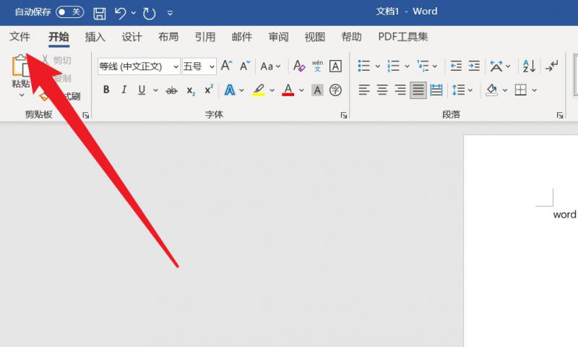Screen dimensions: 578x347
Task: Apply distributed alignment
Action: [436, 90]
